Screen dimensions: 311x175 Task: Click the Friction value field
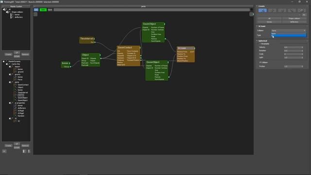click(x=293, y=66)
